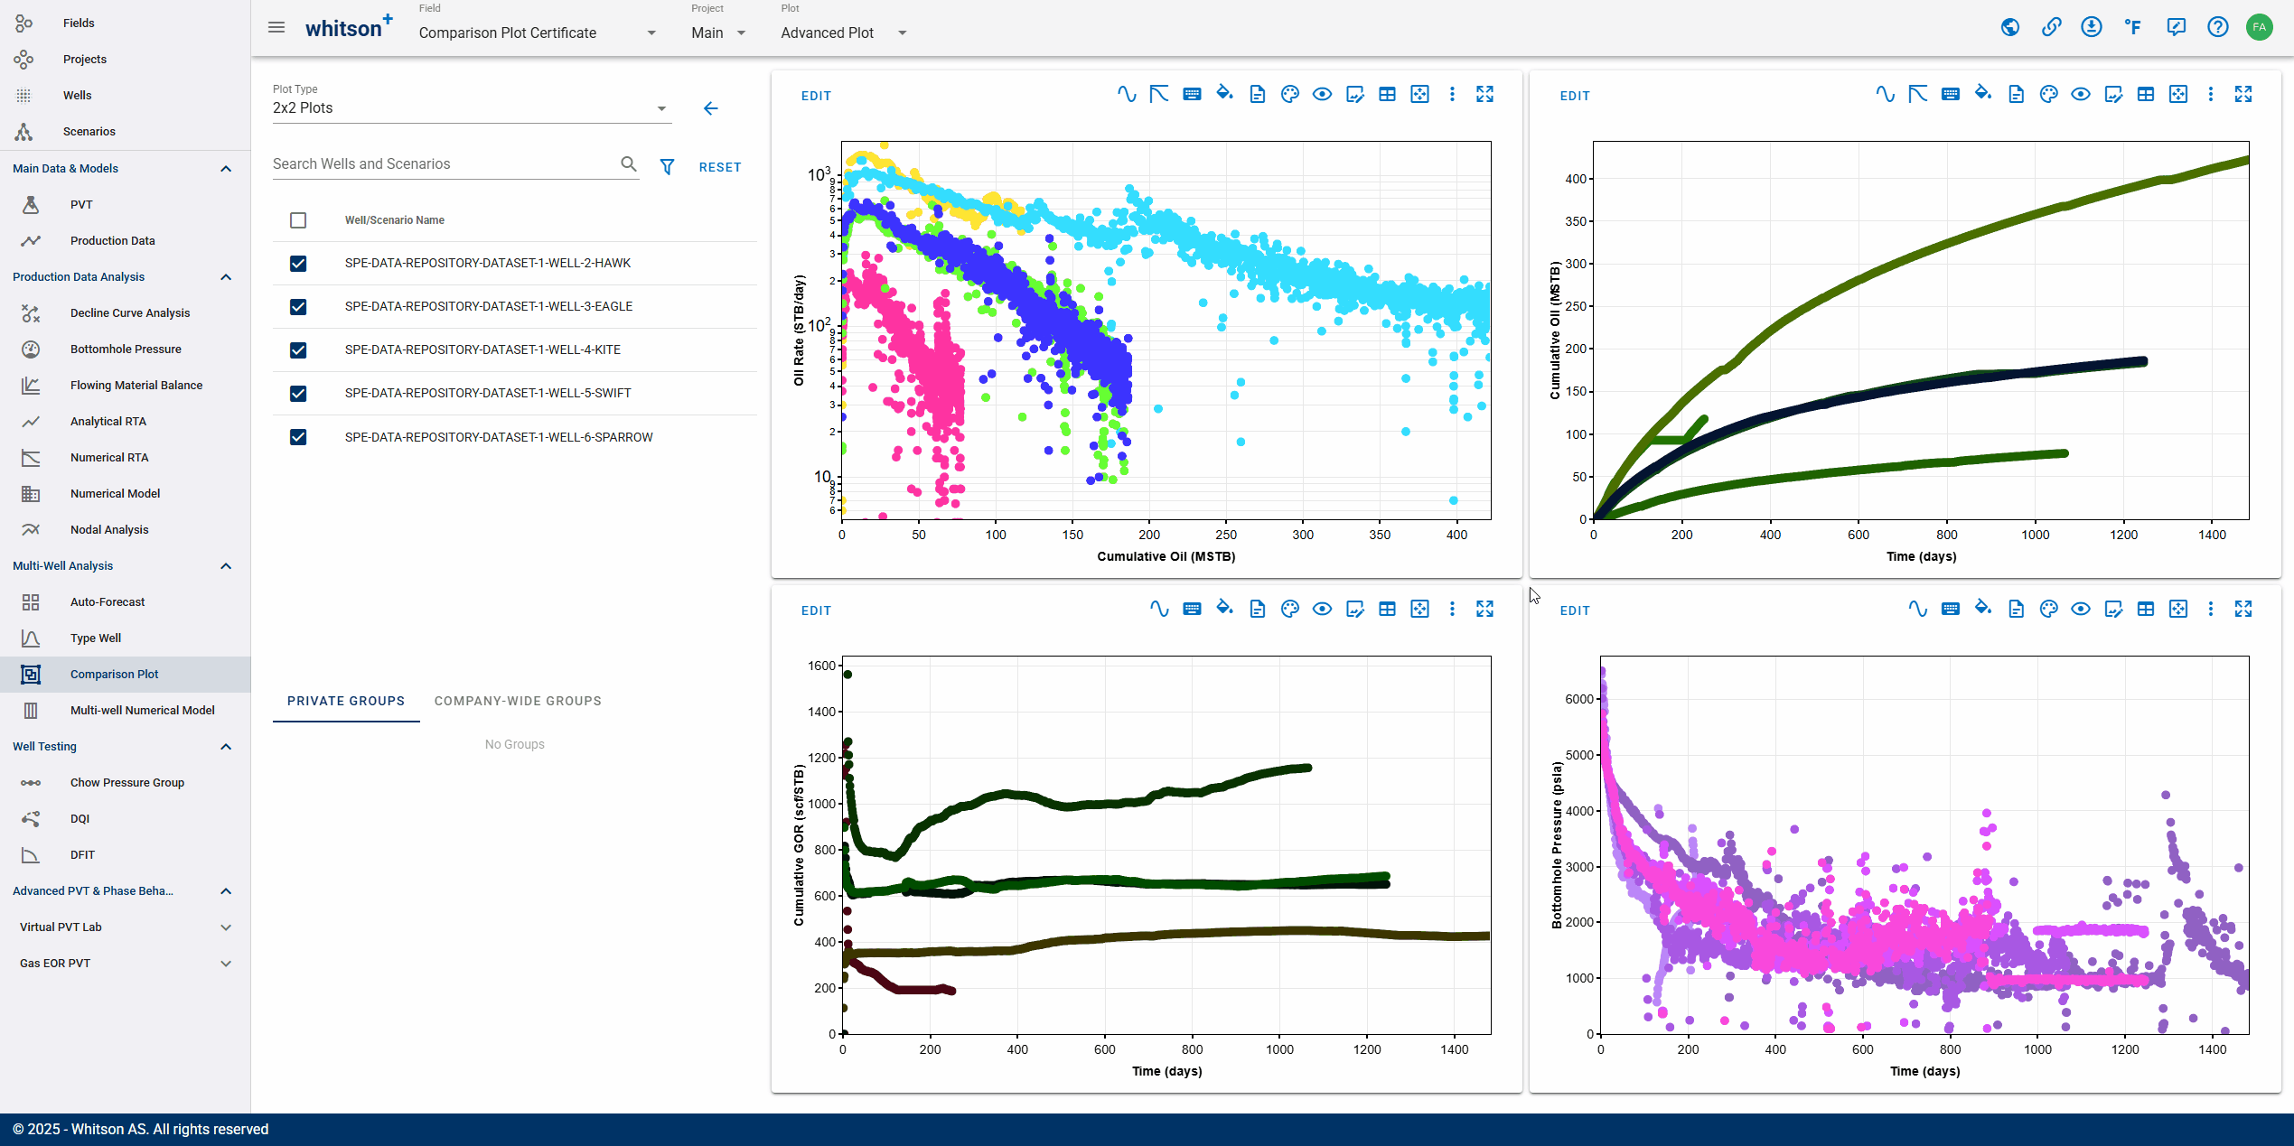Collapse the Well Testing section
The width and height of the screenshot is (2294, 1146).
[x=226, y=747]
